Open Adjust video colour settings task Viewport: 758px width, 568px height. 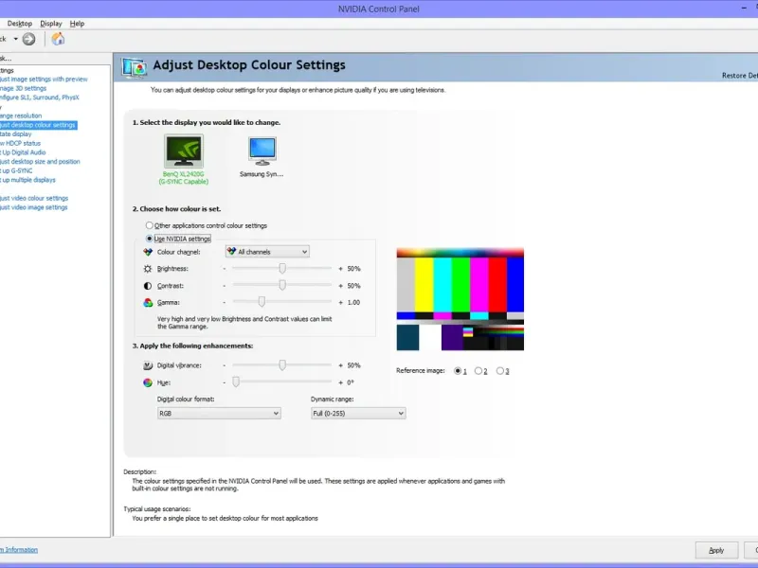tap(34, 199)
